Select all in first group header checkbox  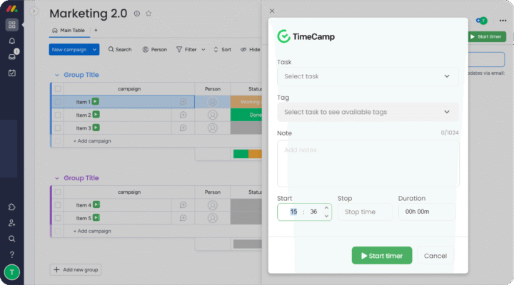58,88
